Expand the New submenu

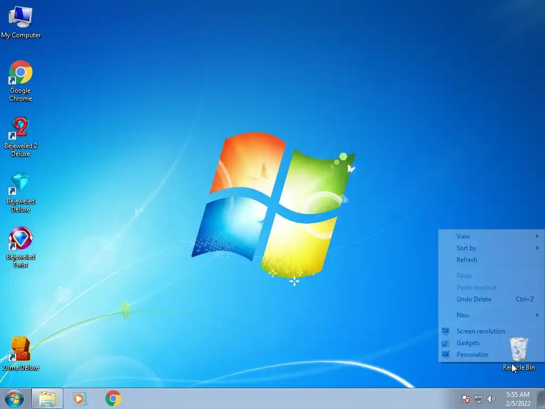tap(491, 315)
